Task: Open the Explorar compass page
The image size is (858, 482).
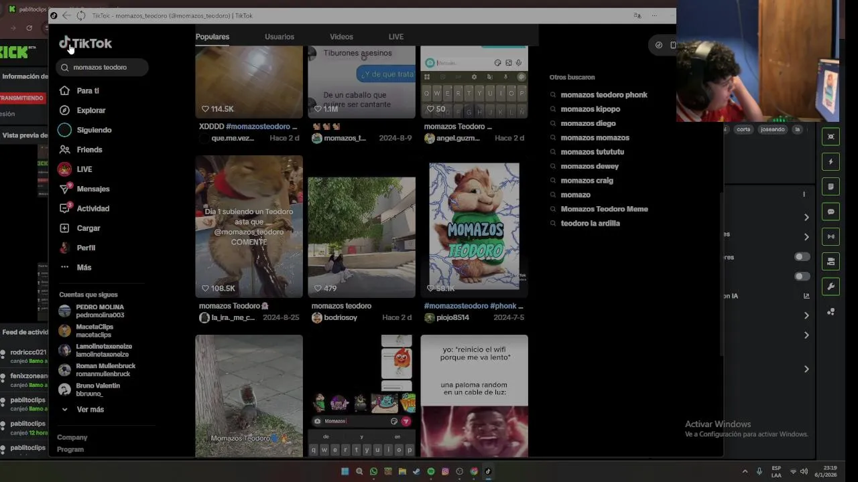Action: (82, 110)
